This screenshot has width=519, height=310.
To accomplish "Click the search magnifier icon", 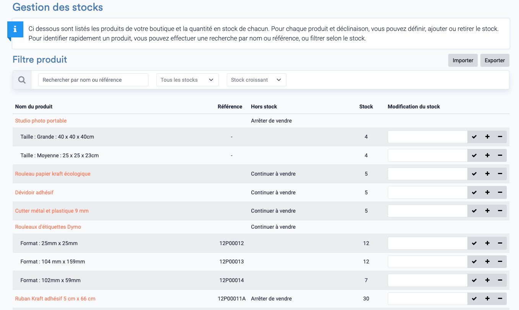I will pos(22,79).
